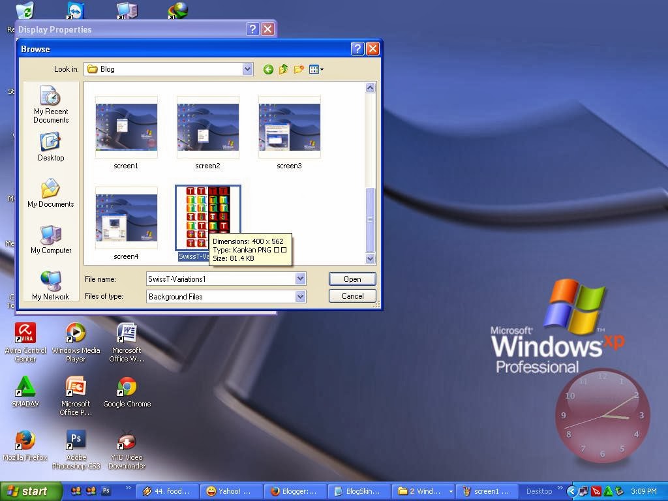Viewport: 668px width, 501px height.
Task: Switch to 44. food taskbar item
Action: tap(168, 491)
